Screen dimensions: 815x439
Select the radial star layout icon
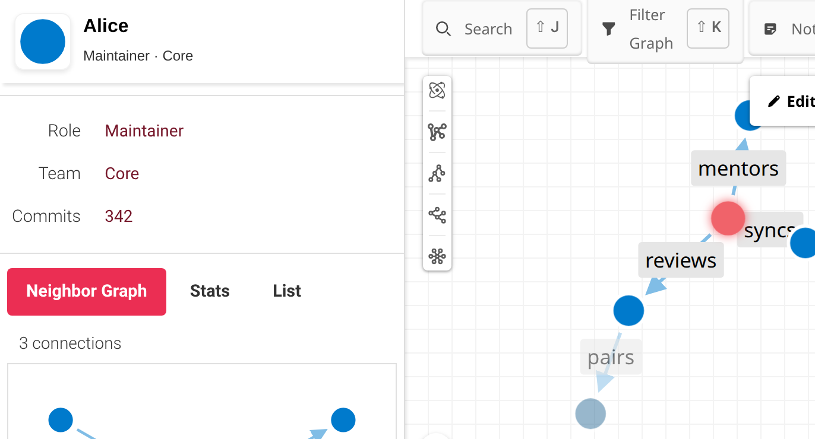437,256
